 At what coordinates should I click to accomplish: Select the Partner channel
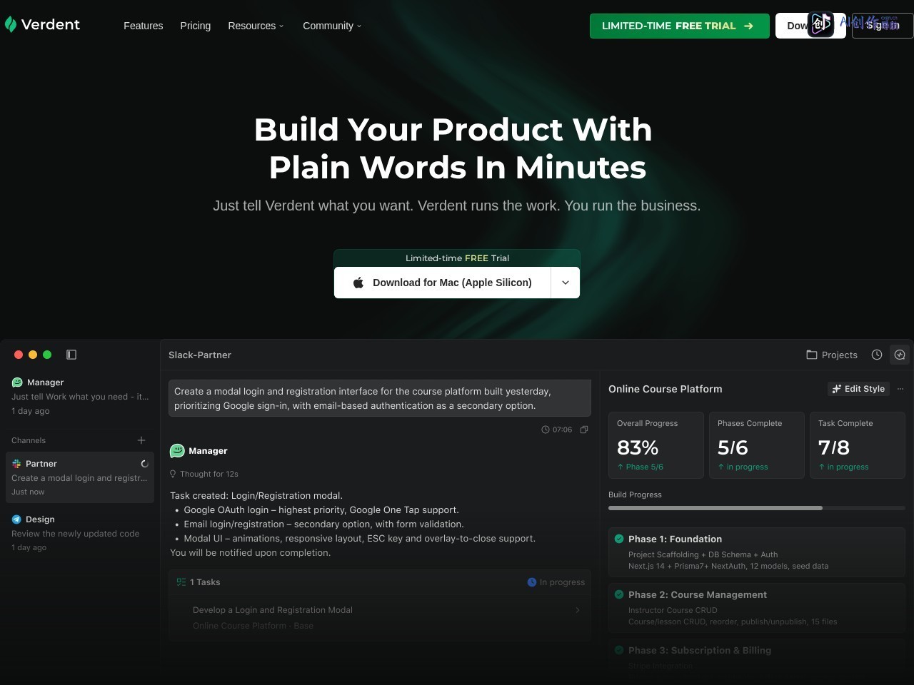click(80, 477)
